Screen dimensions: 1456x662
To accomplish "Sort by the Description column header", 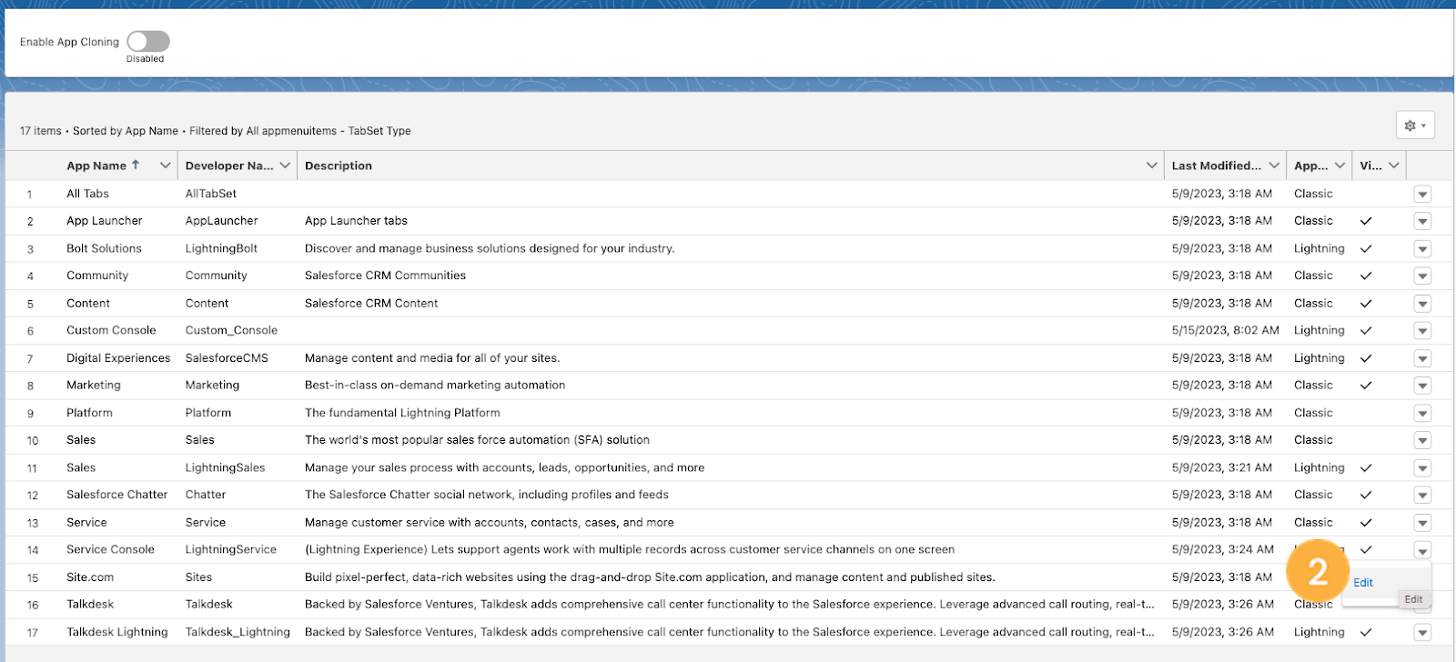I will (339, 165).
